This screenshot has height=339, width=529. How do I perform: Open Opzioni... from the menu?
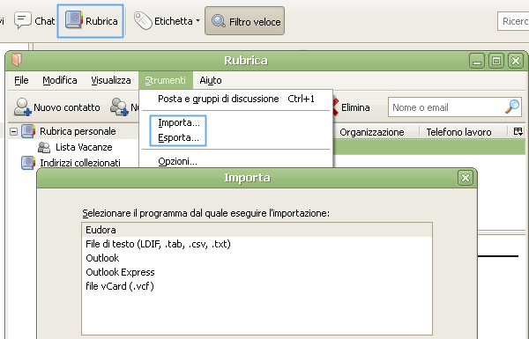point(177,161)
